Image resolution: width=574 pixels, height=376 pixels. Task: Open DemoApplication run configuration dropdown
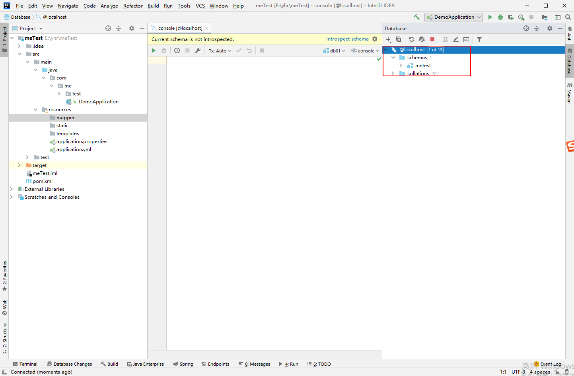click(453, 17)
